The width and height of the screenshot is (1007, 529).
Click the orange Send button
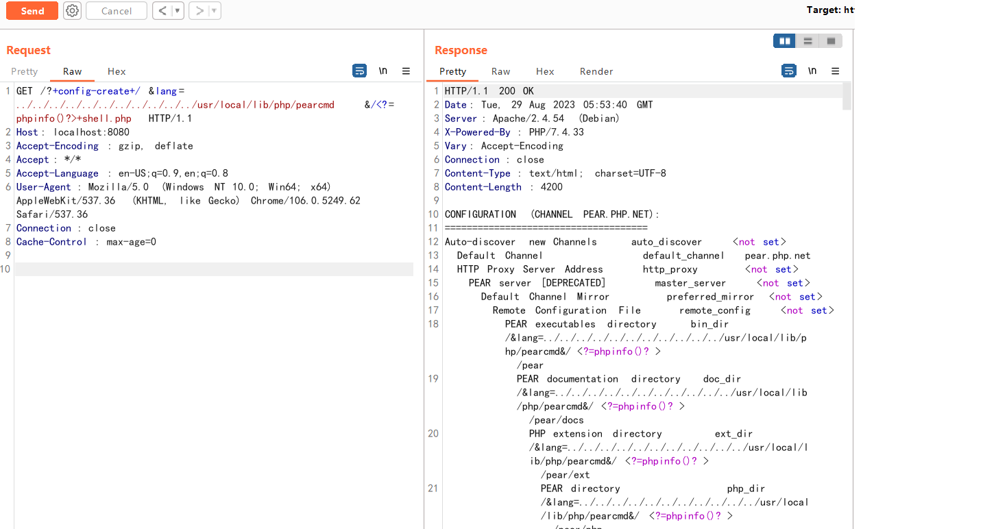click(x=32, y=11)
